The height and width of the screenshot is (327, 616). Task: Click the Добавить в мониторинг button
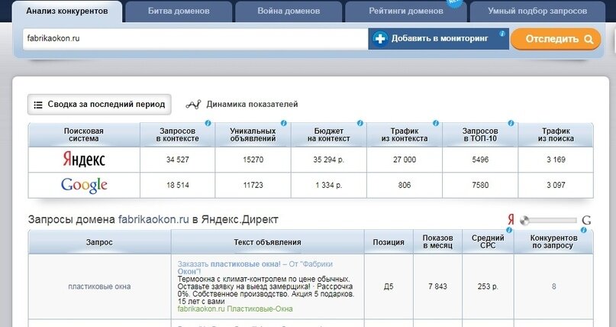click(x=438, y=38)
